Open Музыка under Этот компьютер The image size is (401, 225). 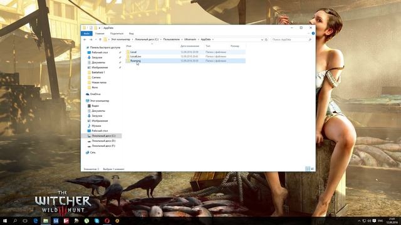coord(96,126)
